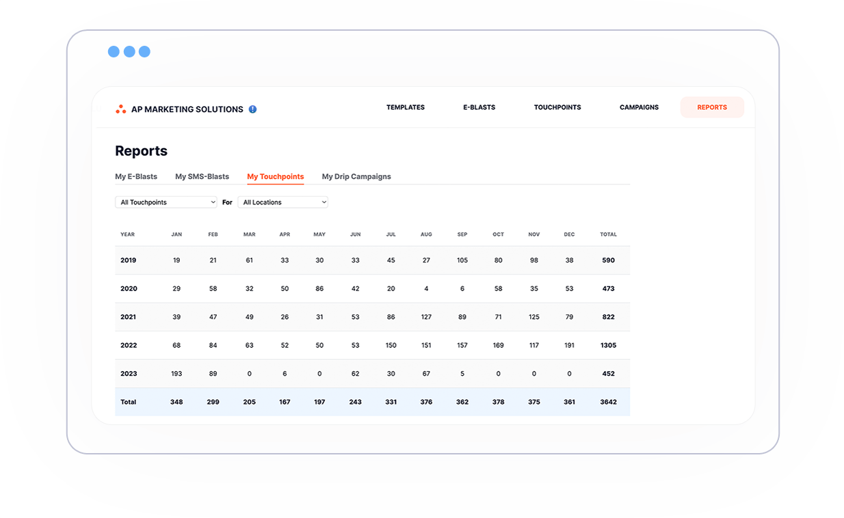Click the JUN column header

point(356,234)
